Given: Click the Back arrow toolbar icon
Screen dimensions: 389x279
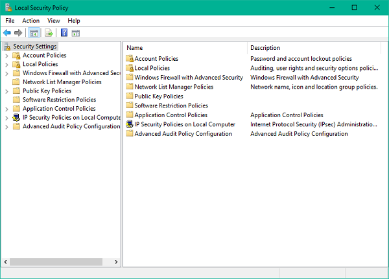Looking at the screenshot, I should pos(7,33).
